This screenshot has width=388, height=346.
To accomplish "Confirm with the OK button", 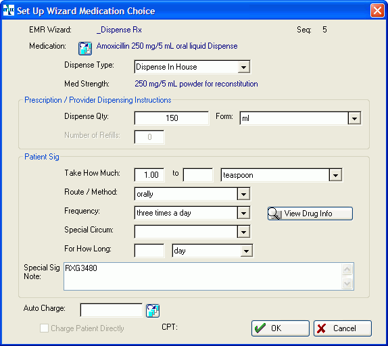I will (x=281, y=328).
